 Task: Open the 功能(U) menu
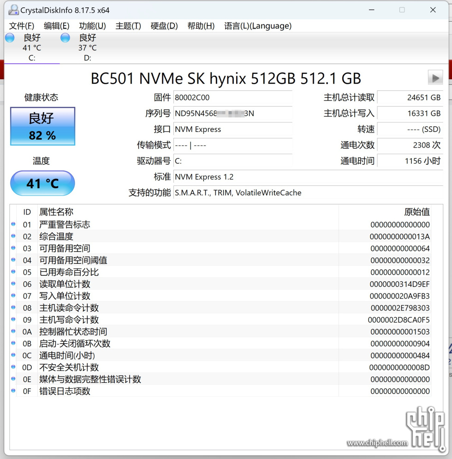(92, 26)
